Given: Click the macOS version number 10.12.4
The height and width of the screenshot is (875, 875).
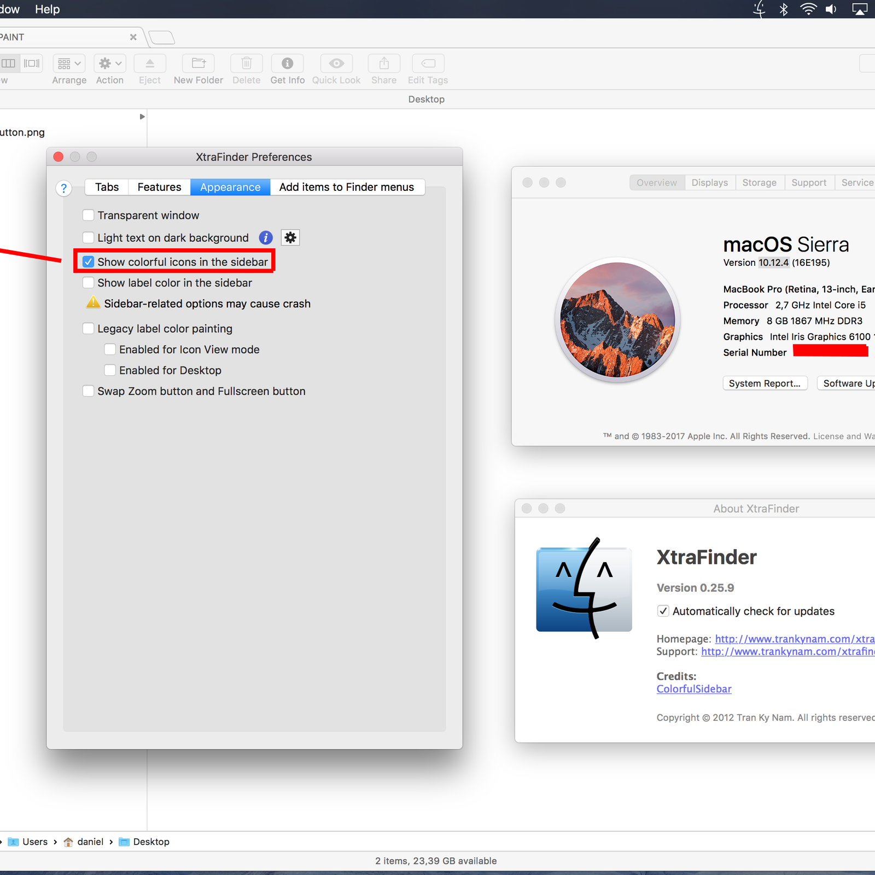Looking at the screenshot, I should [x=773, y=262].
